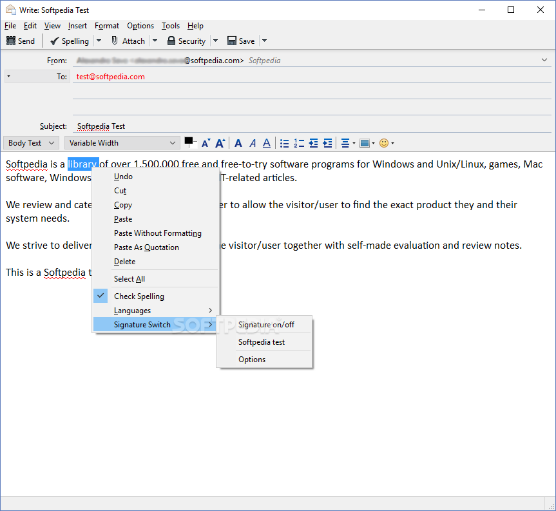The image size is (556, 511).
Task: Open the Save dropdown arrow
Action: click(x=264, y=41)
